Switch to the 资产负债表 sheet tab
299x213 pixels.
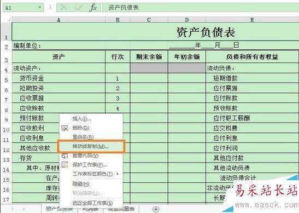tap(60, 209)
